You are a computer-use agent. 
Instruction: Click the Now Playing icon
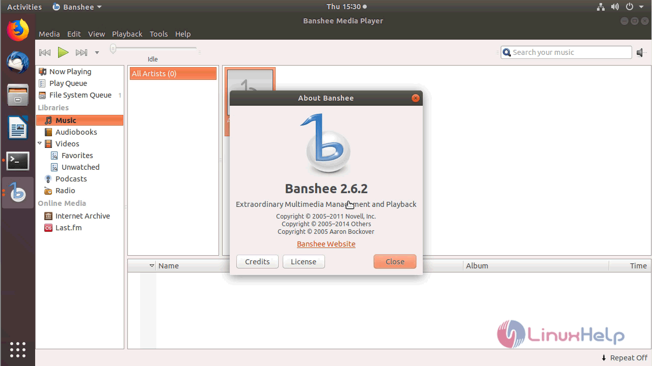pos(42,72)
